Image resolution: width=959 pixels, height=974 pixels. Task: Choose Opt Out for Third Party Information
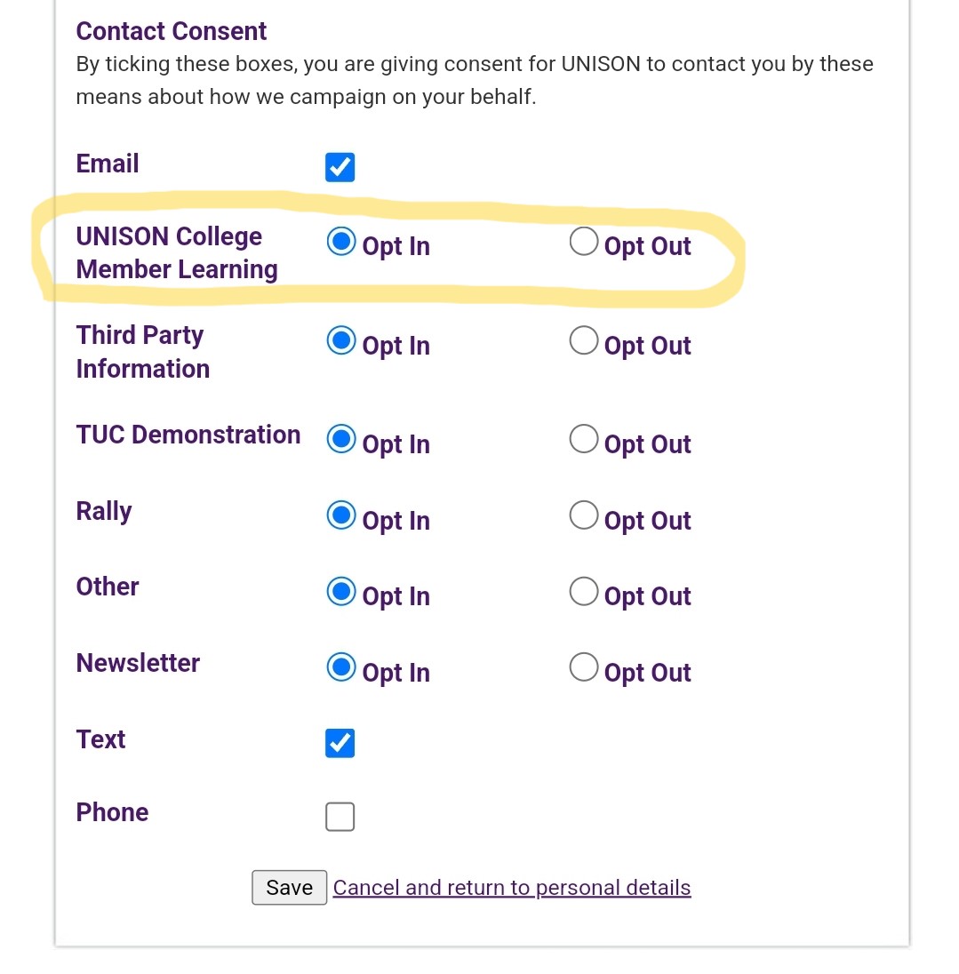click(583, 340)
